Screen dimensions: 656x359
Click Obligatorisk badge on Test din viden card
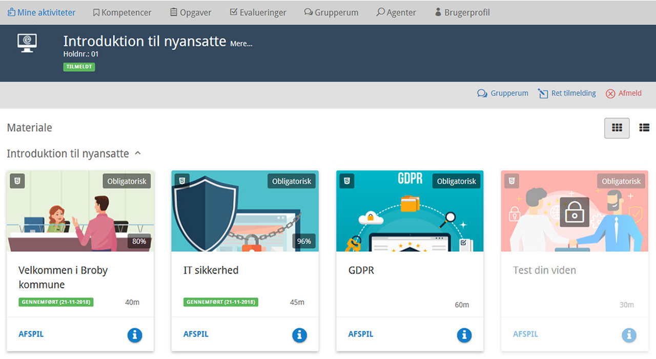pyautogui.click(x=621, y=181)
